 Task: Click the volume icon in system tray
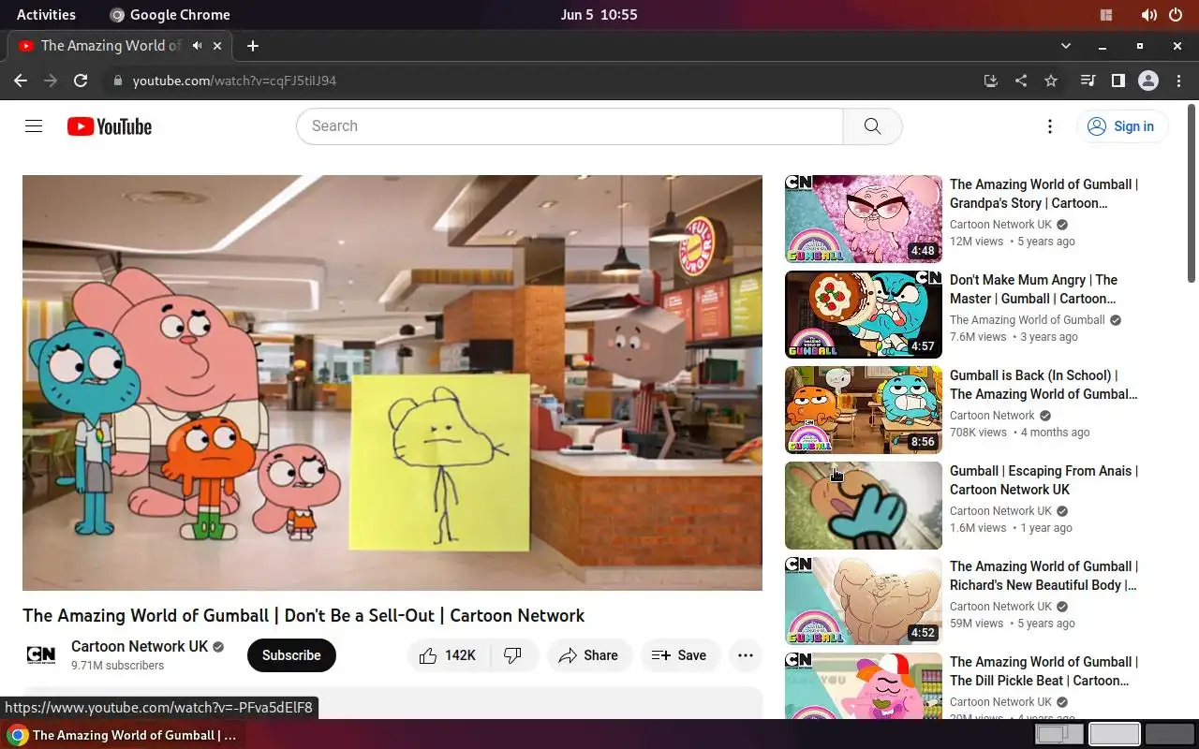click(x=1149, y=15)
